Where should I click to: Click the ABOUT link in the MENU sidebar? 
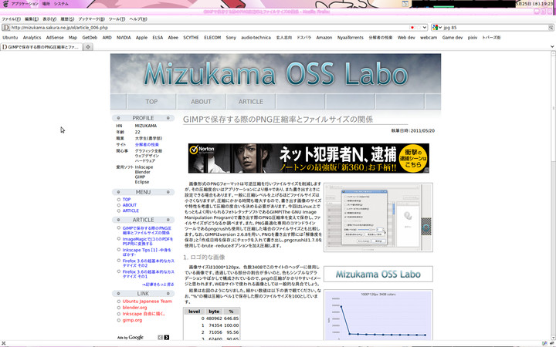tap(130, 205)
